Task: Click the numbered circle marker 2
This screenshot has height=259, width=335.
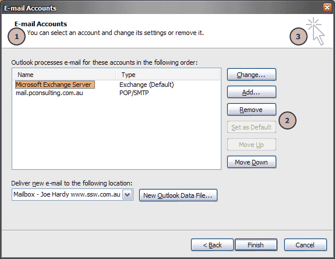Action: 287,120
